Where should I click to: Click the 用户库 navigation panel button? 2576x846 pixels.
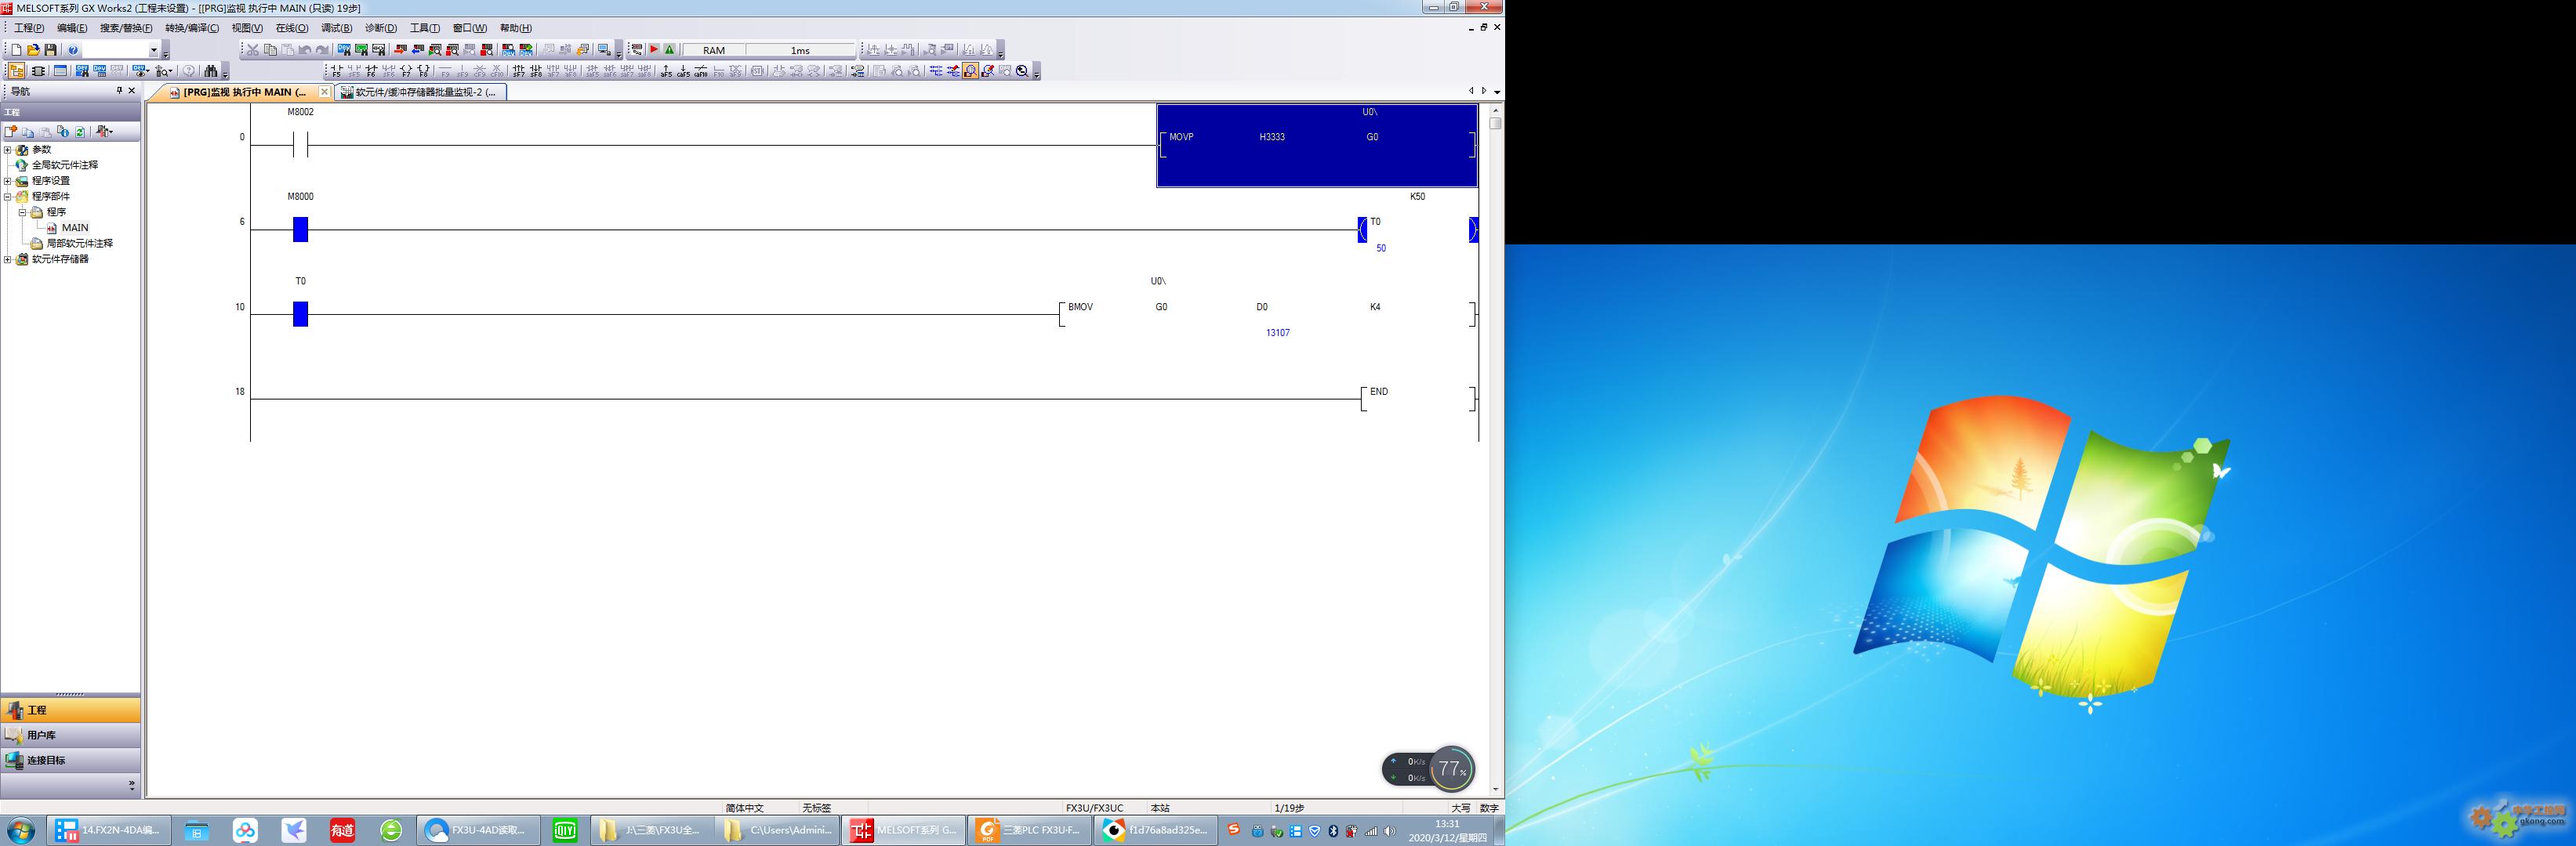point(70,735)
